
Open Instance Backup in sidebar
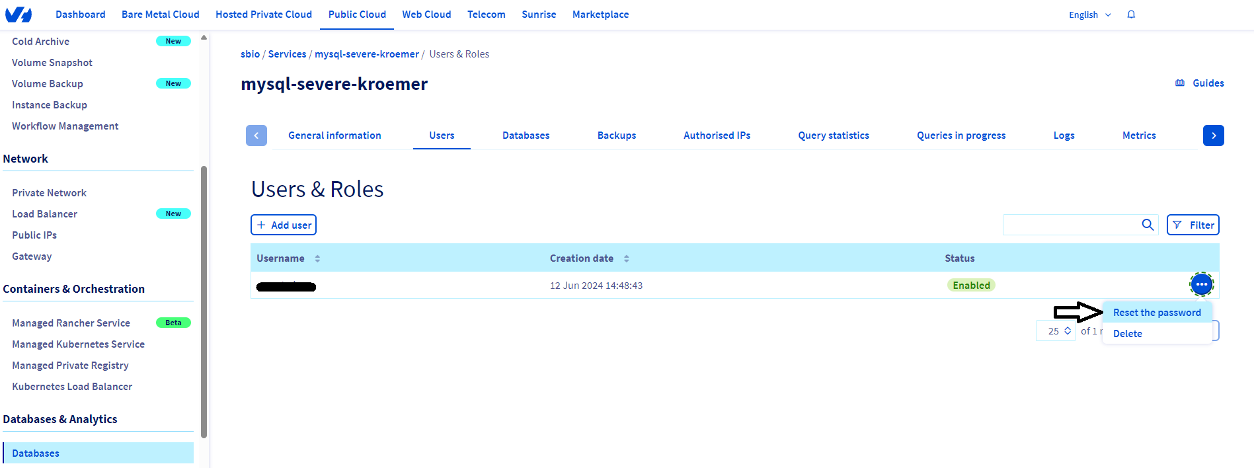[50, 105]
